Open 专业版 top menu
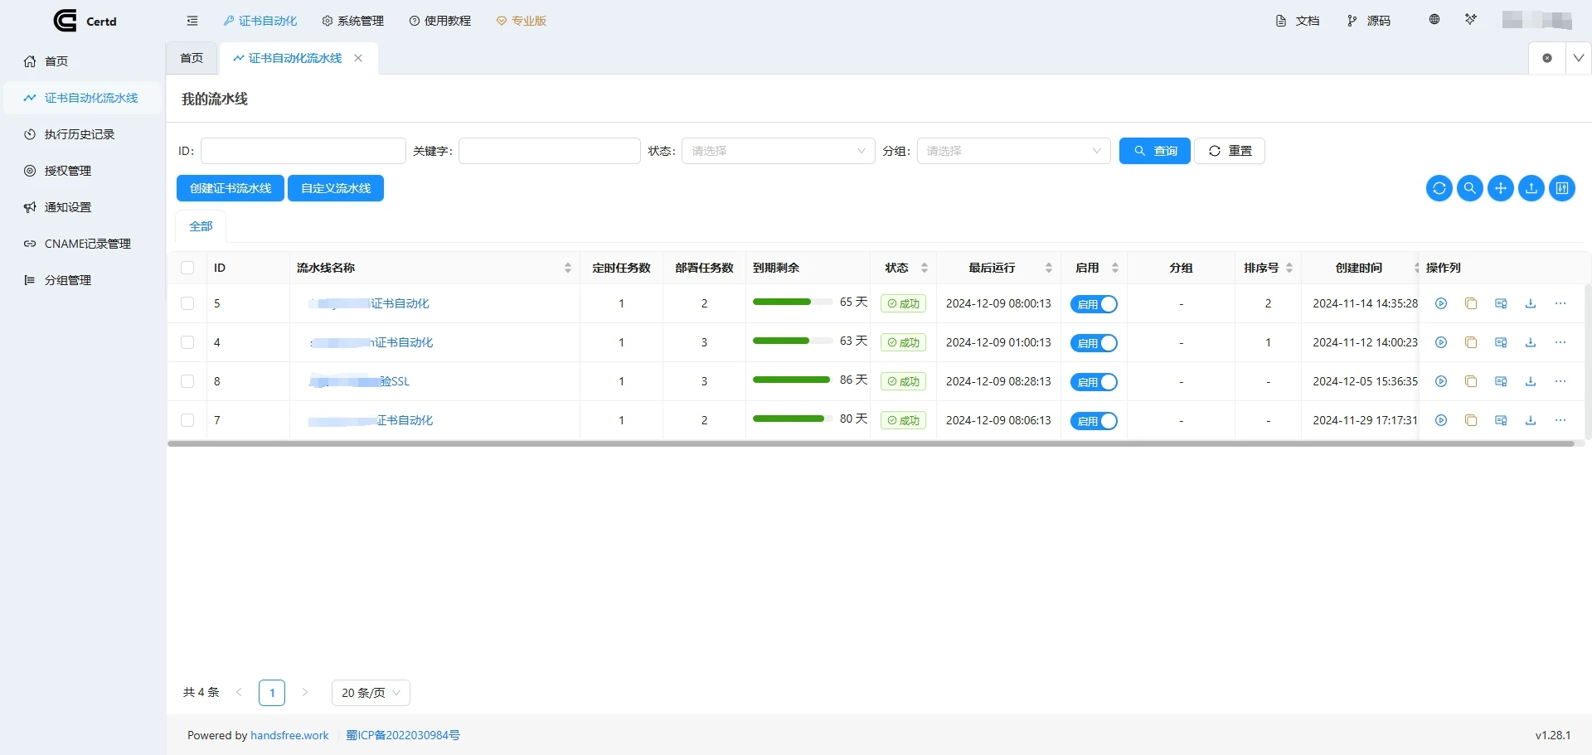Viewport: 1592px width, 755px height. [522, 21]
